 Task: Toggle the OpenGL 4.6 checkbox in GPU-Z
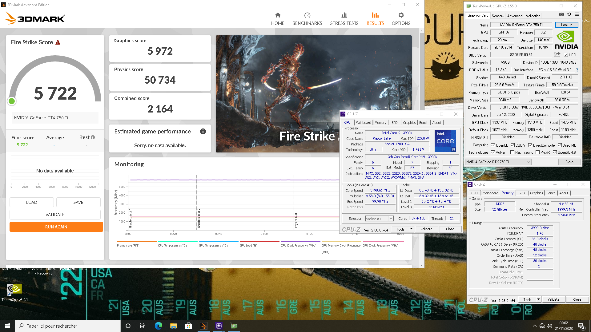[555, 152]
